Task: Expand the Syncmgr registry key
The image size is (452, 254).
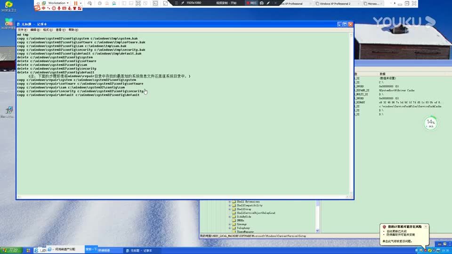Action: [x=230, y=224]
